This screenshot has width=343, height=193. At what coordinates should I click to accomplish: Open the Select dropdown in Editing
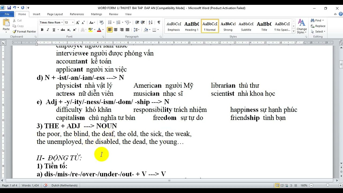point(318,32)
